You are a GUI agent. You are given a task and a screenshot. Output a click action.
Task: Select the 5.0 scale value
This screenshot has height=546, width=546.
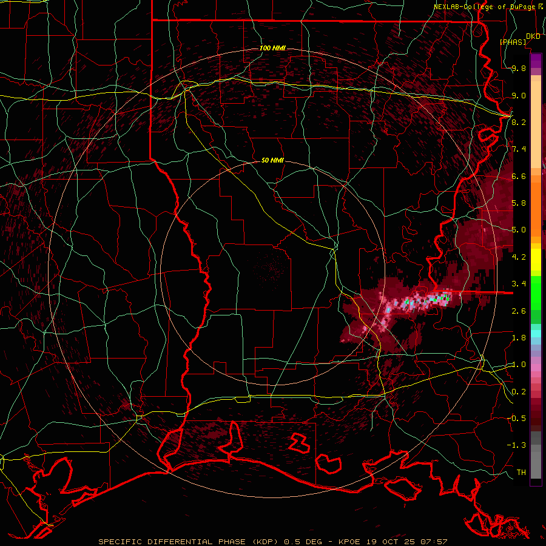519,230
